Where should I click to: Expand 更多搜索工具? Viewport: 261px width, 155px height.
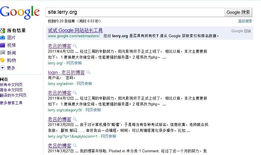click(x=11, y=103)
